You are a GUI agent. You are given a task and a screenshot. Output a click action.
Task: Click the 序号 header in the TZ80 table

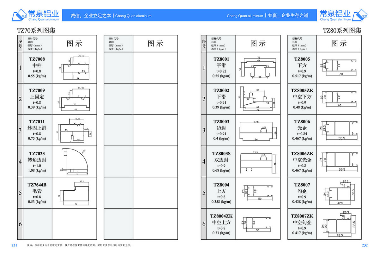click(204, 43)
